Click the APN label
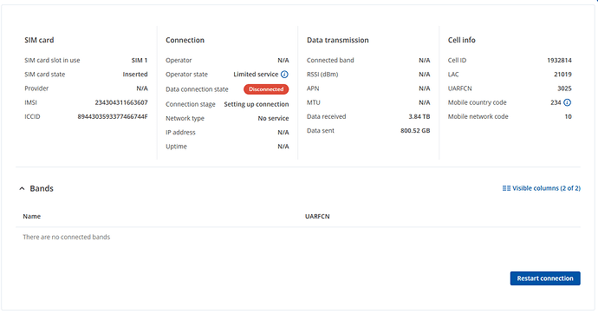The width and height of the screenshot is (598, 314). pyautogui.click(x=313, y=88)
